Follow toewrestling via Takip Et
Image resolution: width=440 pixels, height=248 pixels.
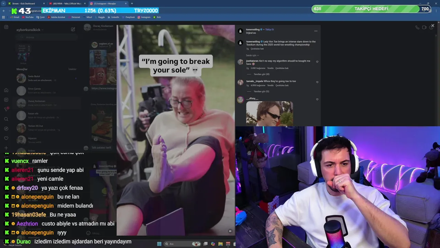pos(269,30)
